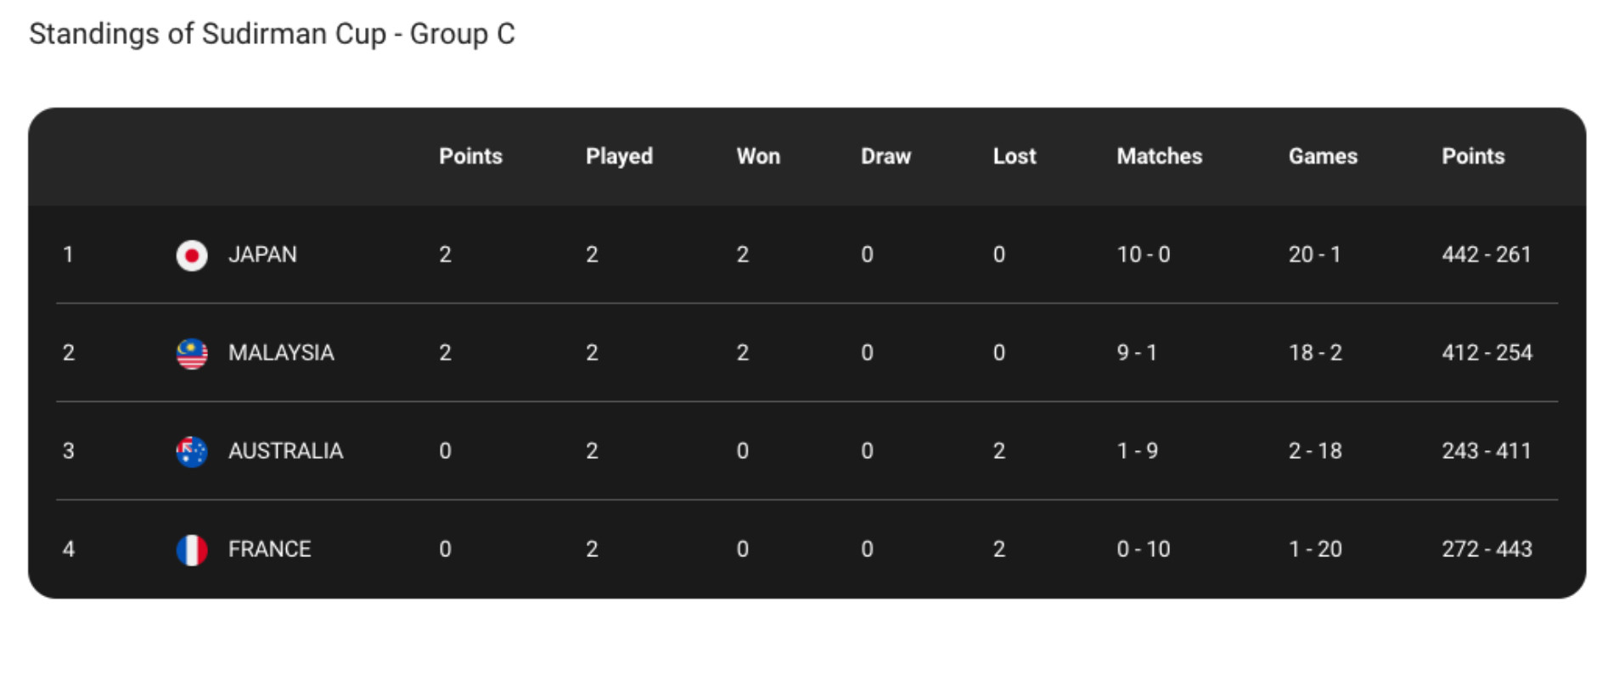Select France's 0 - 10 matches score
The height and width of the screenshot is (697, 1613).
pyautogui.click(x=1143, y=549)
